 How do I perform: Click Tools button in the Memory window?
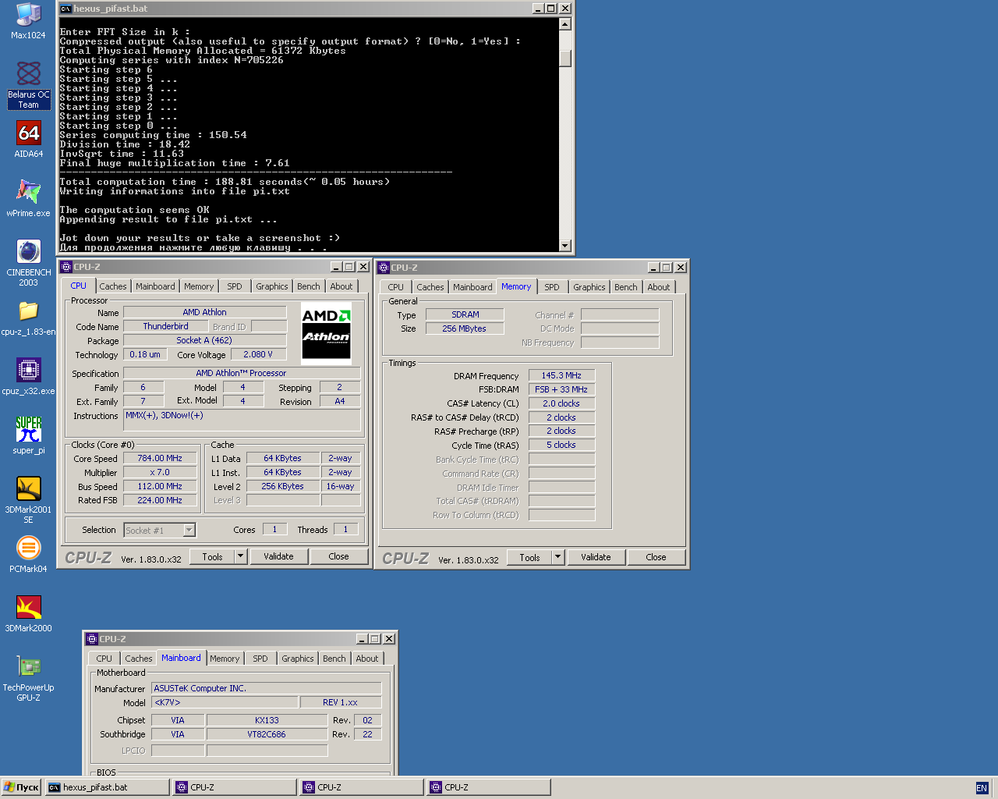coord(529,558)
